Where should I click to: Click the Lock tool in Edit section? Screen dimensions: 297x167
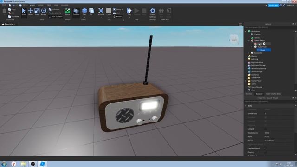point(116,13)
